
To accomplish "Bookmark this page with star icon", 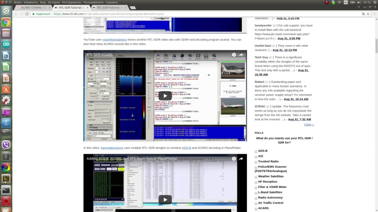I will [x=368, y=14].
